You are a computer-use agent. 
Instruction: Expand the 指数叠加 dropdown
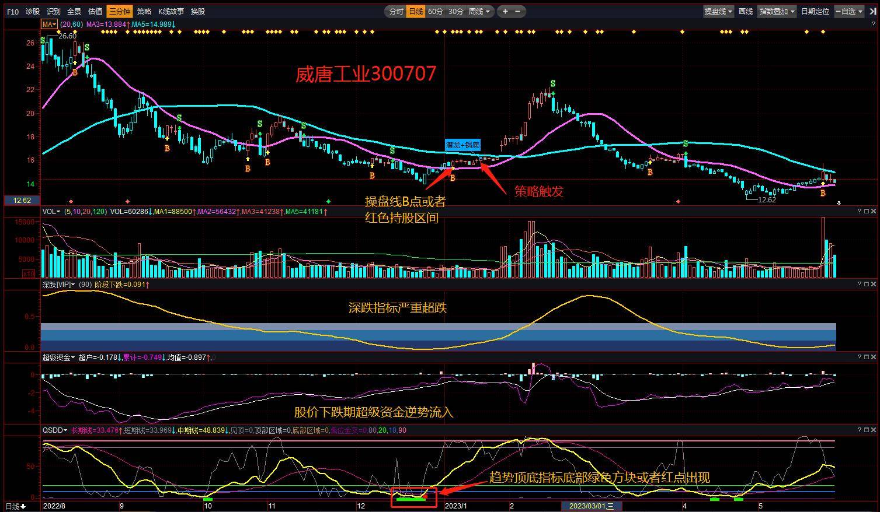click(x=777, y=11)
